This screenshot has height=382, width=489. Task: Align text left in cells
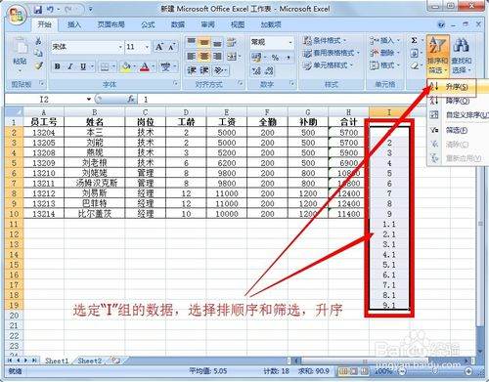192,56
